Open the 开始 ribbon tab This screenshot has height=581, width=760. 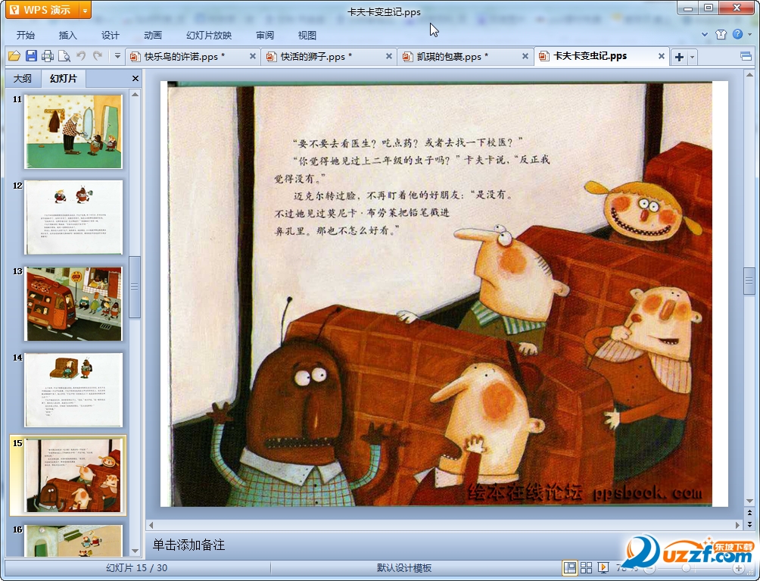pyautogui.click(x=25, y=35)
